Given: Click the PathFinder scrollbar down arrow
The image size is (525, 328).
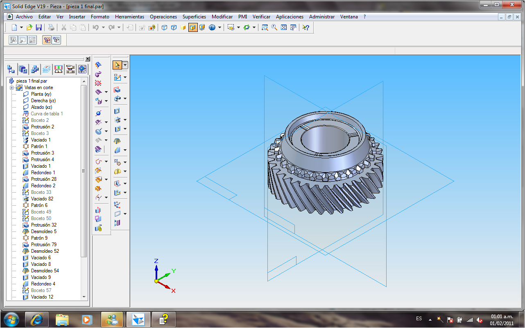Looking at the screenshot, I should click(x=84, y=297).
